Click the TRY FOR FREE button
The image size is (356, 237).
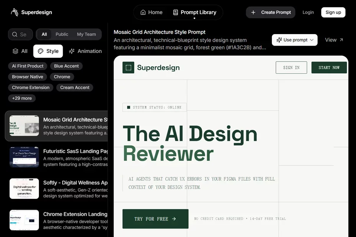tap(155, 219)
